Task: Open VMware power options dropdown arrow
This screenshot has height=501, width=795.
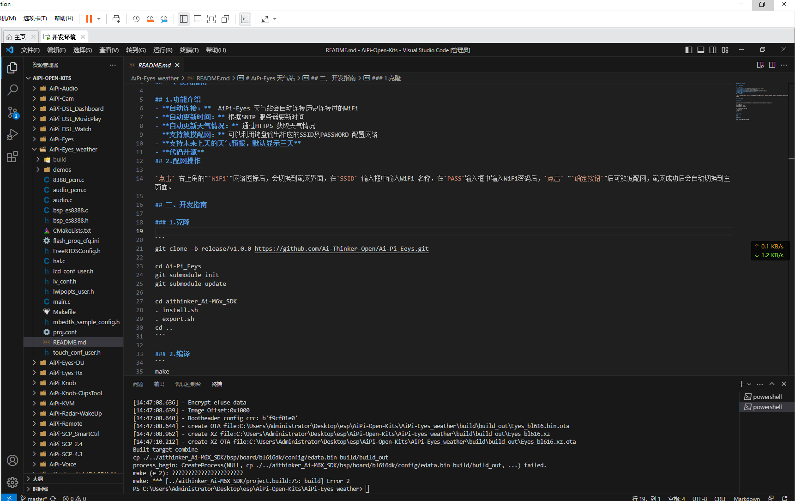Action: click(99, 19)
